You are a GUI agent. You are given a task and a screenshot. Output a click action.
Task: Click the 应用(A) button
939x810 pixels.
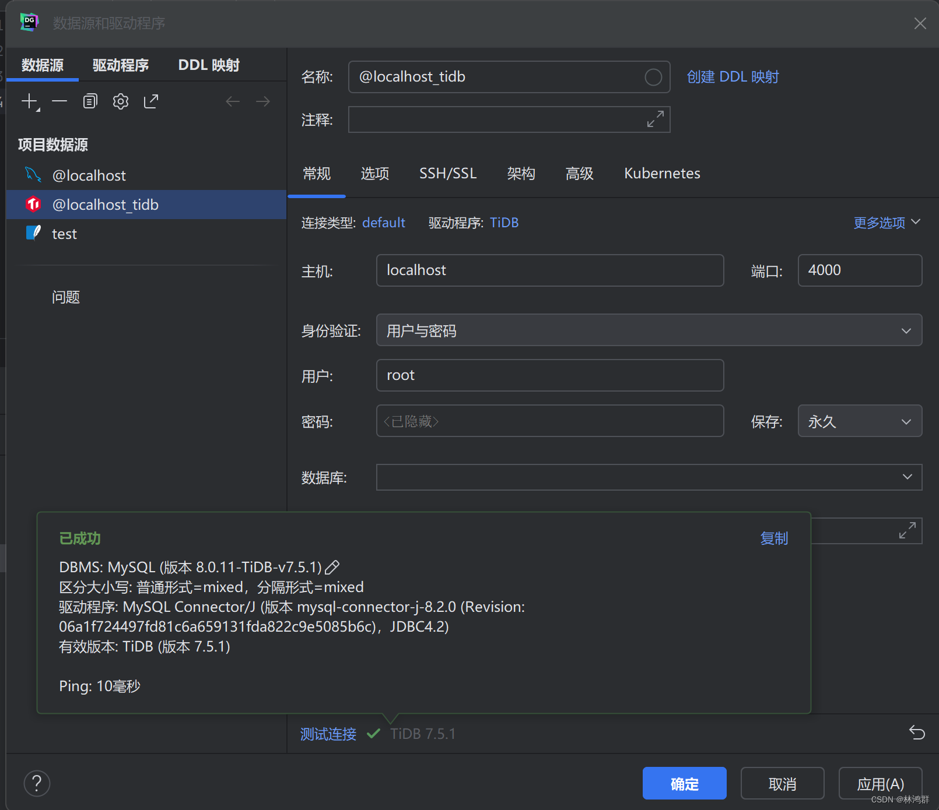click(880, 783)
